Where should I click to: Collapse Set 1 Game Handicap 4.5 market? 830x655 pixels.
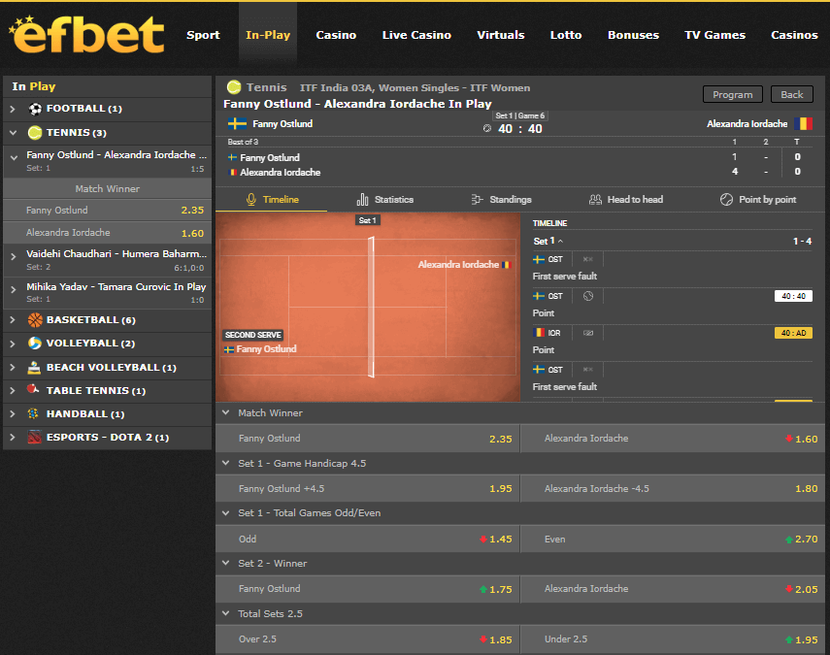[226, 464]
